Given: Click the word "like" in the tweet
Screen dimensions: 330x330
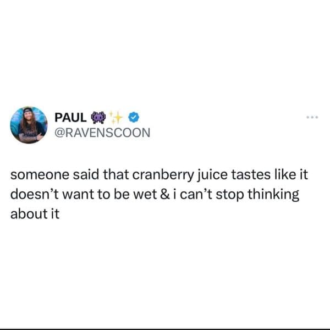Looking at the screenshot, I should [x=285, y=175].
